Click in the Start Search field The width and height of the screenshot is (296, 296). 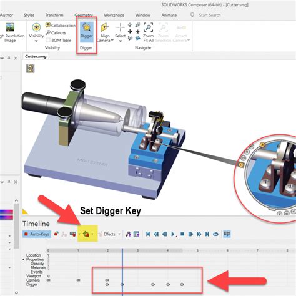tap(209, 15)
